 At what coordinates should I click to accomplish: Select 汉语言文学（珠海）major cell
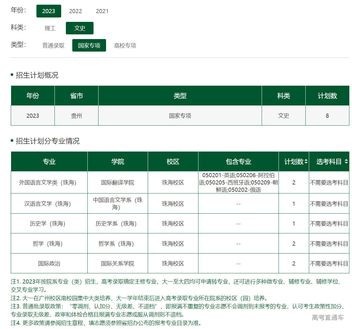pyautogui.click(x=47, y=204)
